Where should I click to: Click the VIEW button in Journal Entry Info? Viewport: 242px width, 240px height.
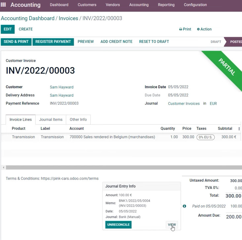(172, 225)
